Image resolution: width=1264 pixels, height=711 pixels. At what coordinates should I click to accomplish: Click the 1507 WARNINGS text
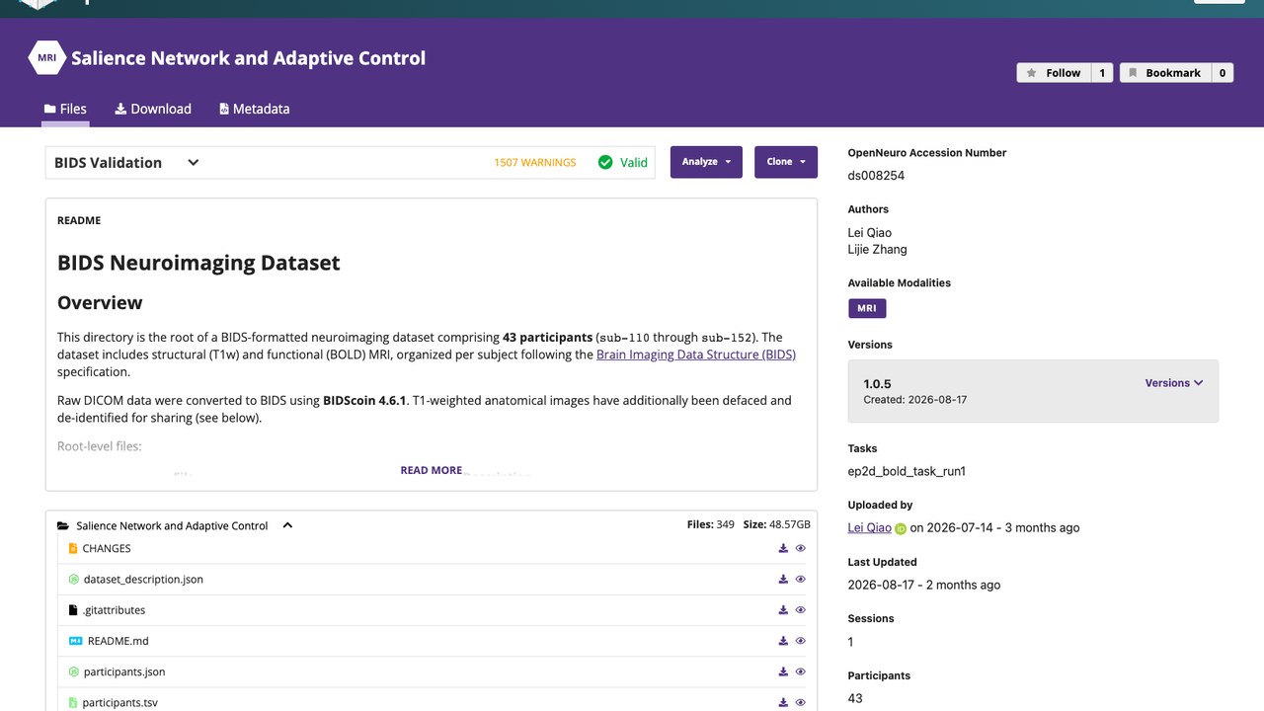pos(535,163)
